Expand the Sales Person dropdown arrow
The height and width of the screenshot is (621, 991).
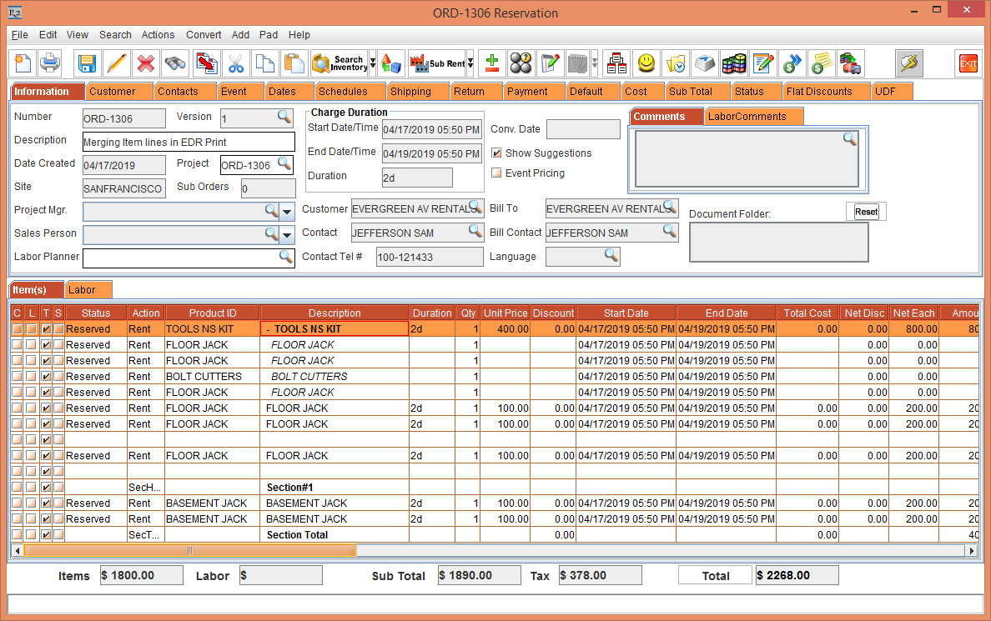(x=287, y=235)
